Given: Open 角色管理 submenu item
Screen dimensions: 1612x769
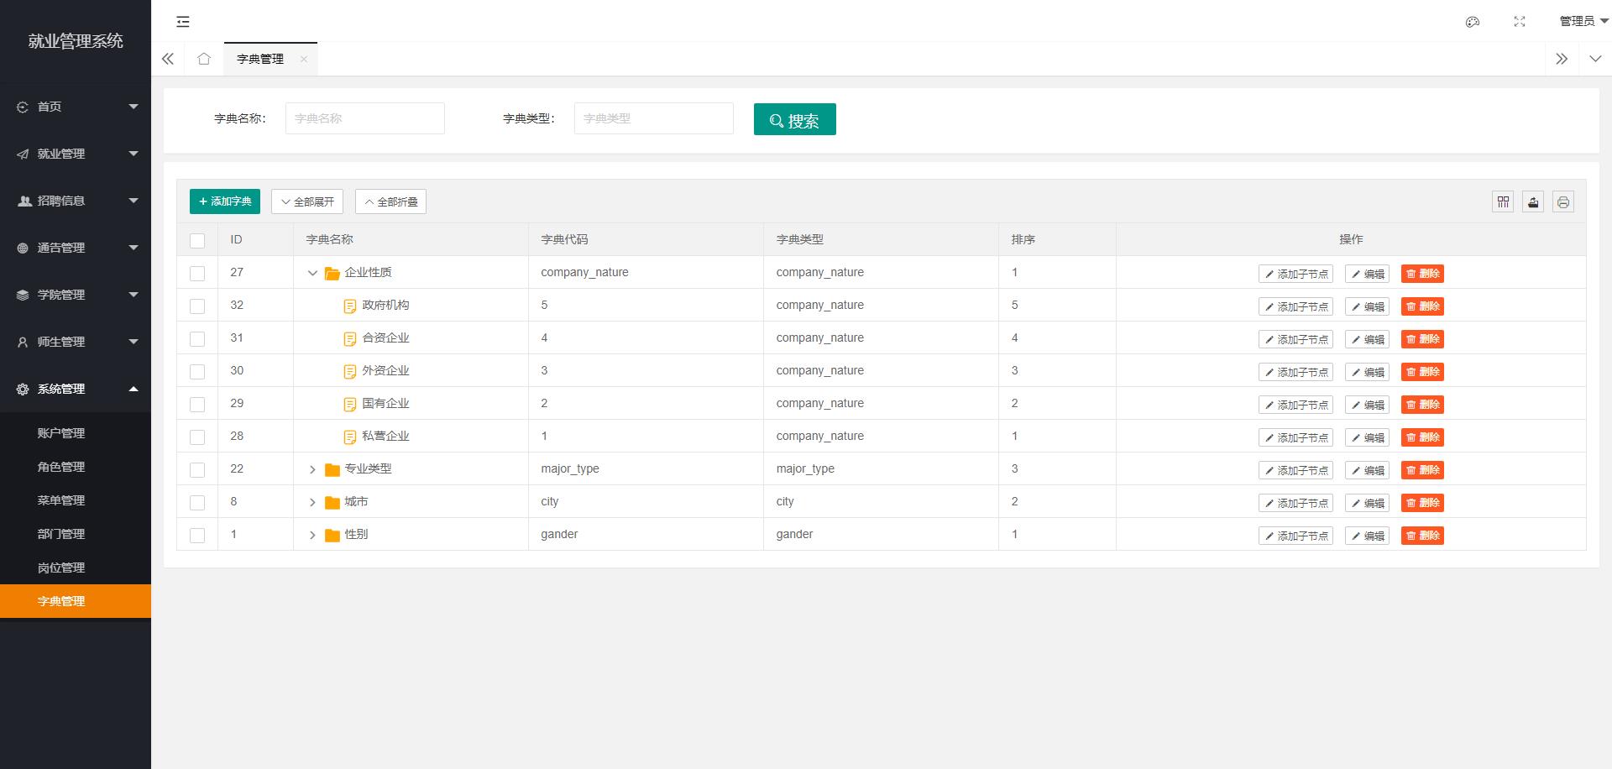Looking at the screenshot, I should 76,467.
